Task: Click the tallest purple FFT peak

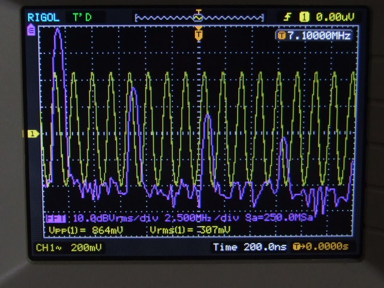Action: 58,31
